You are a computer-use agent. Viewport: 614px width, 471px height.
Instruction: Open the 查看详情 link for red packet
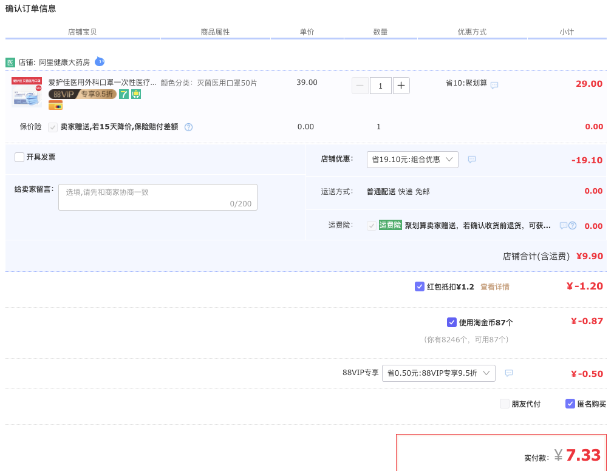pyautogui.click(x=495, y=286)
